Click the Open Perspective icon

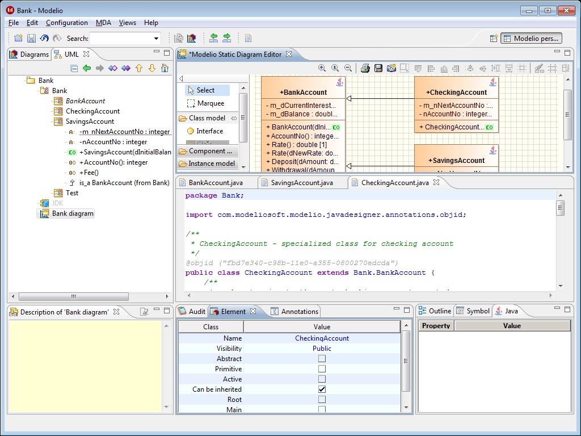494,39
